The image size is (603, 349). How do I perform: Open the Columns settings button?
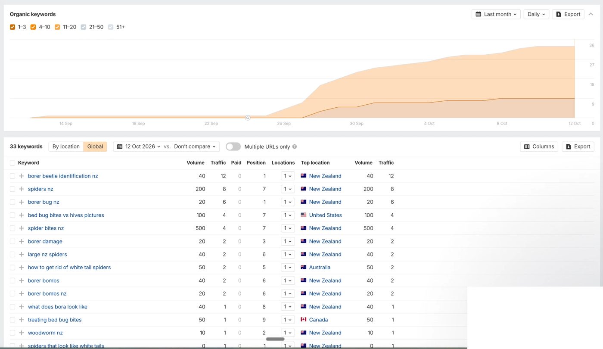point(539,146)
